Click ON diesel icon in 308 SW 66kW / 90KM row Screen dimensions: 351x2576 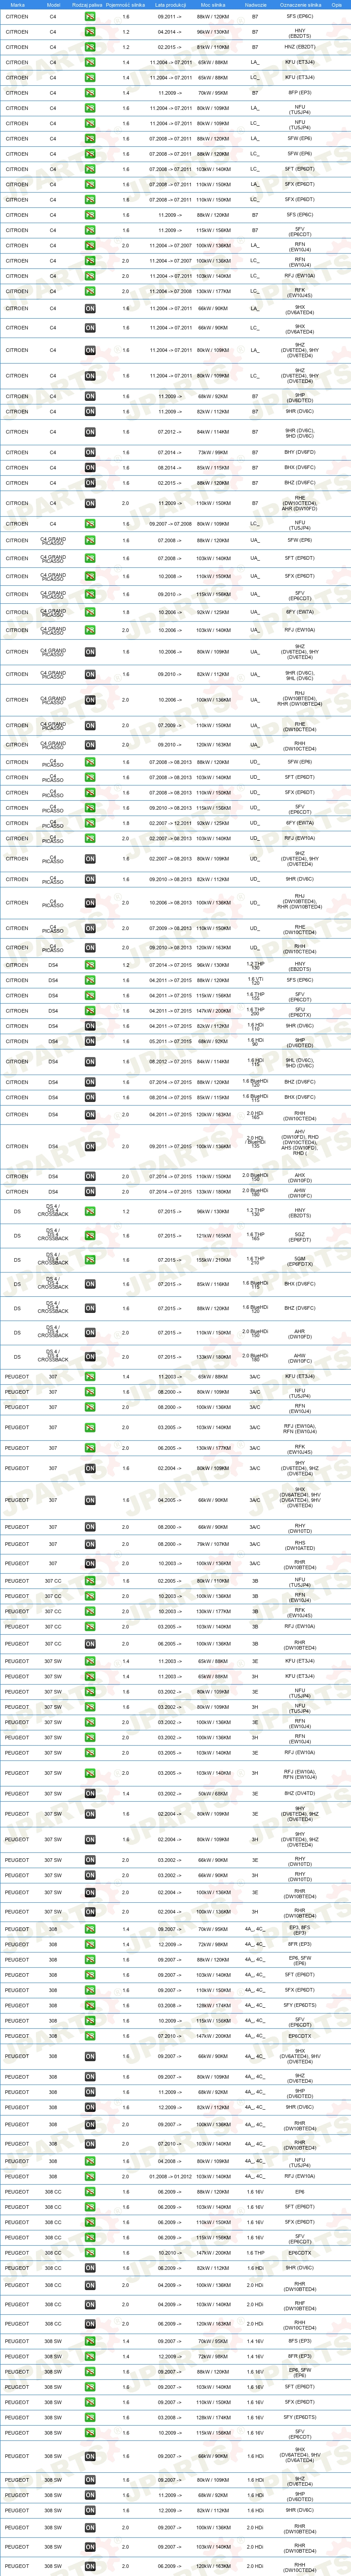[90, 2456]
